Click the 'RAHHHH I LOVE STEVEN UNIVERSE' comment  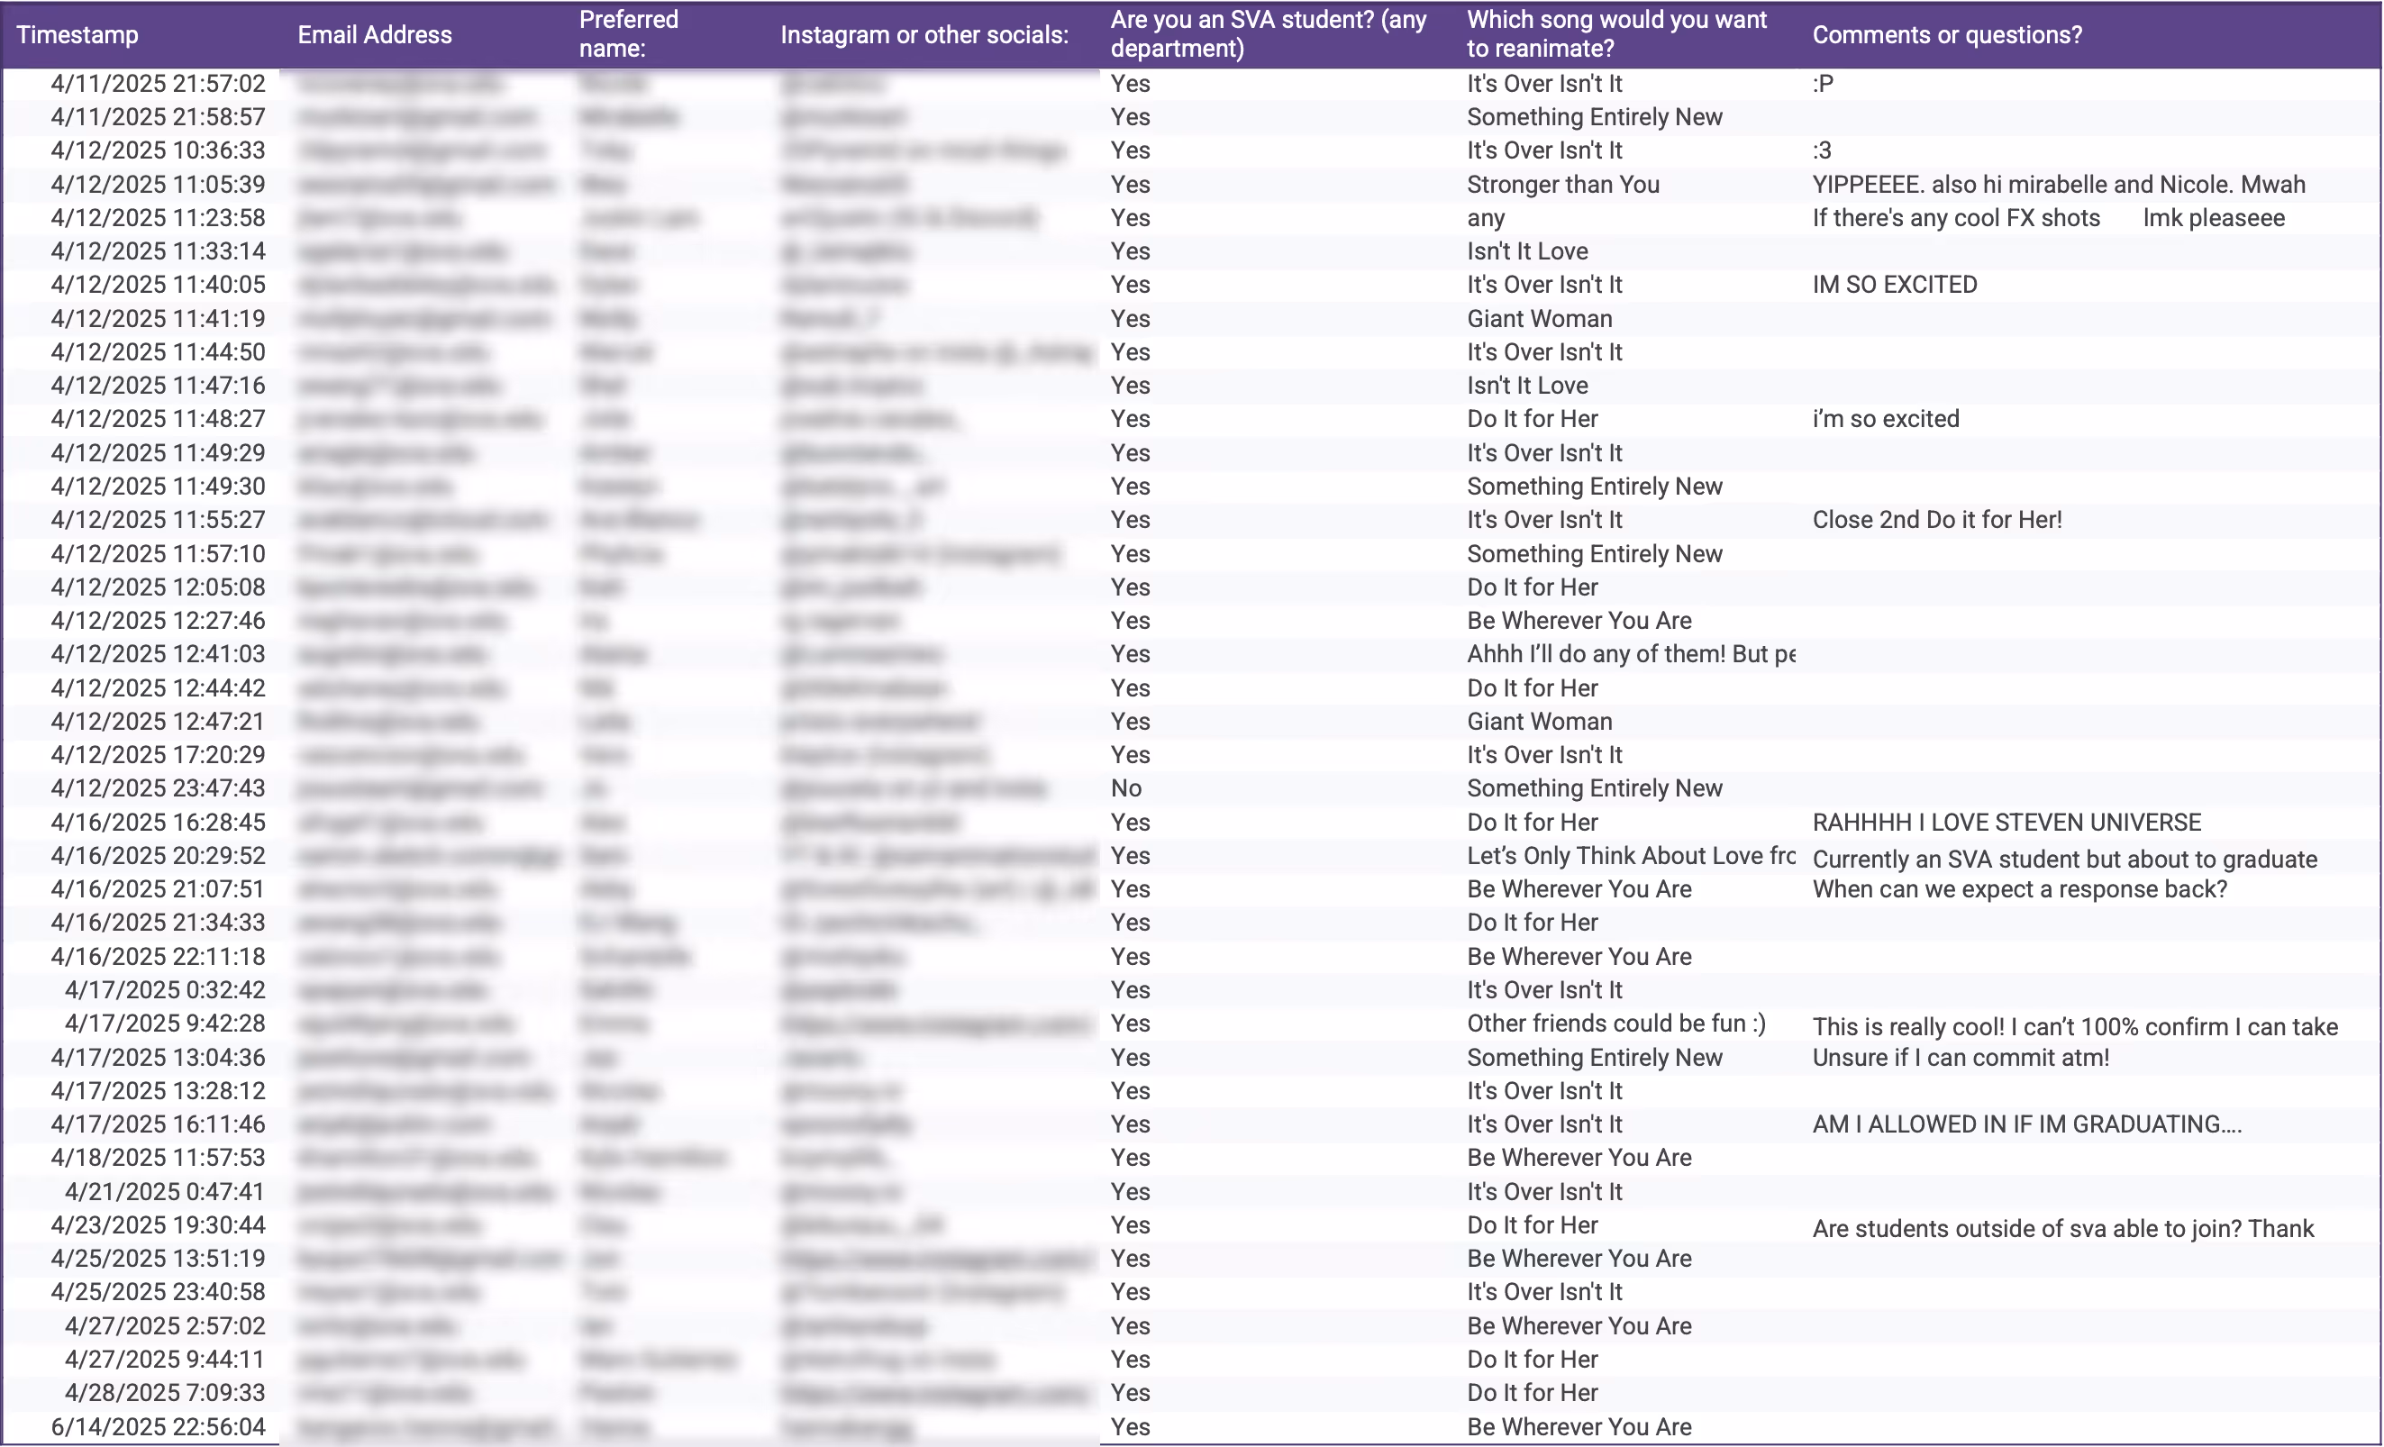pos(2006,822)
